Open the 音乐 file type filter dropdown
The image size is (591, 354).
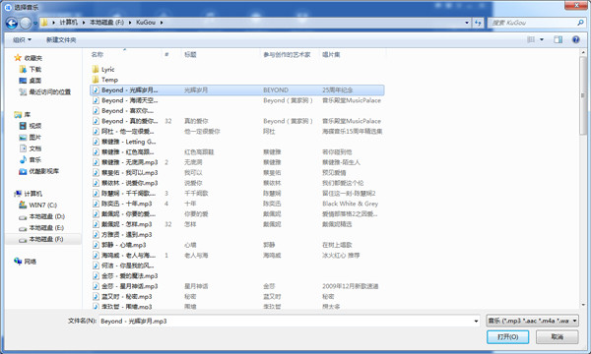pos(532,321)
